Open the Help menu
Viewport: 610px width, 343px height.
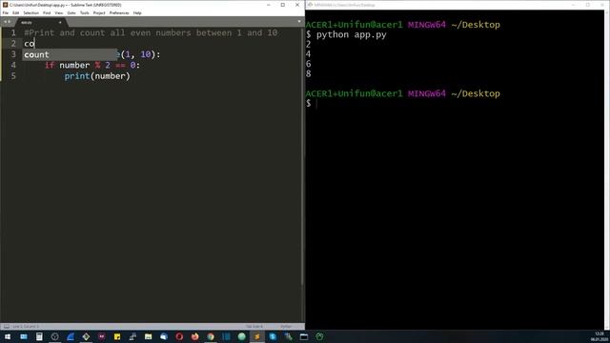[x=137, y=12]
